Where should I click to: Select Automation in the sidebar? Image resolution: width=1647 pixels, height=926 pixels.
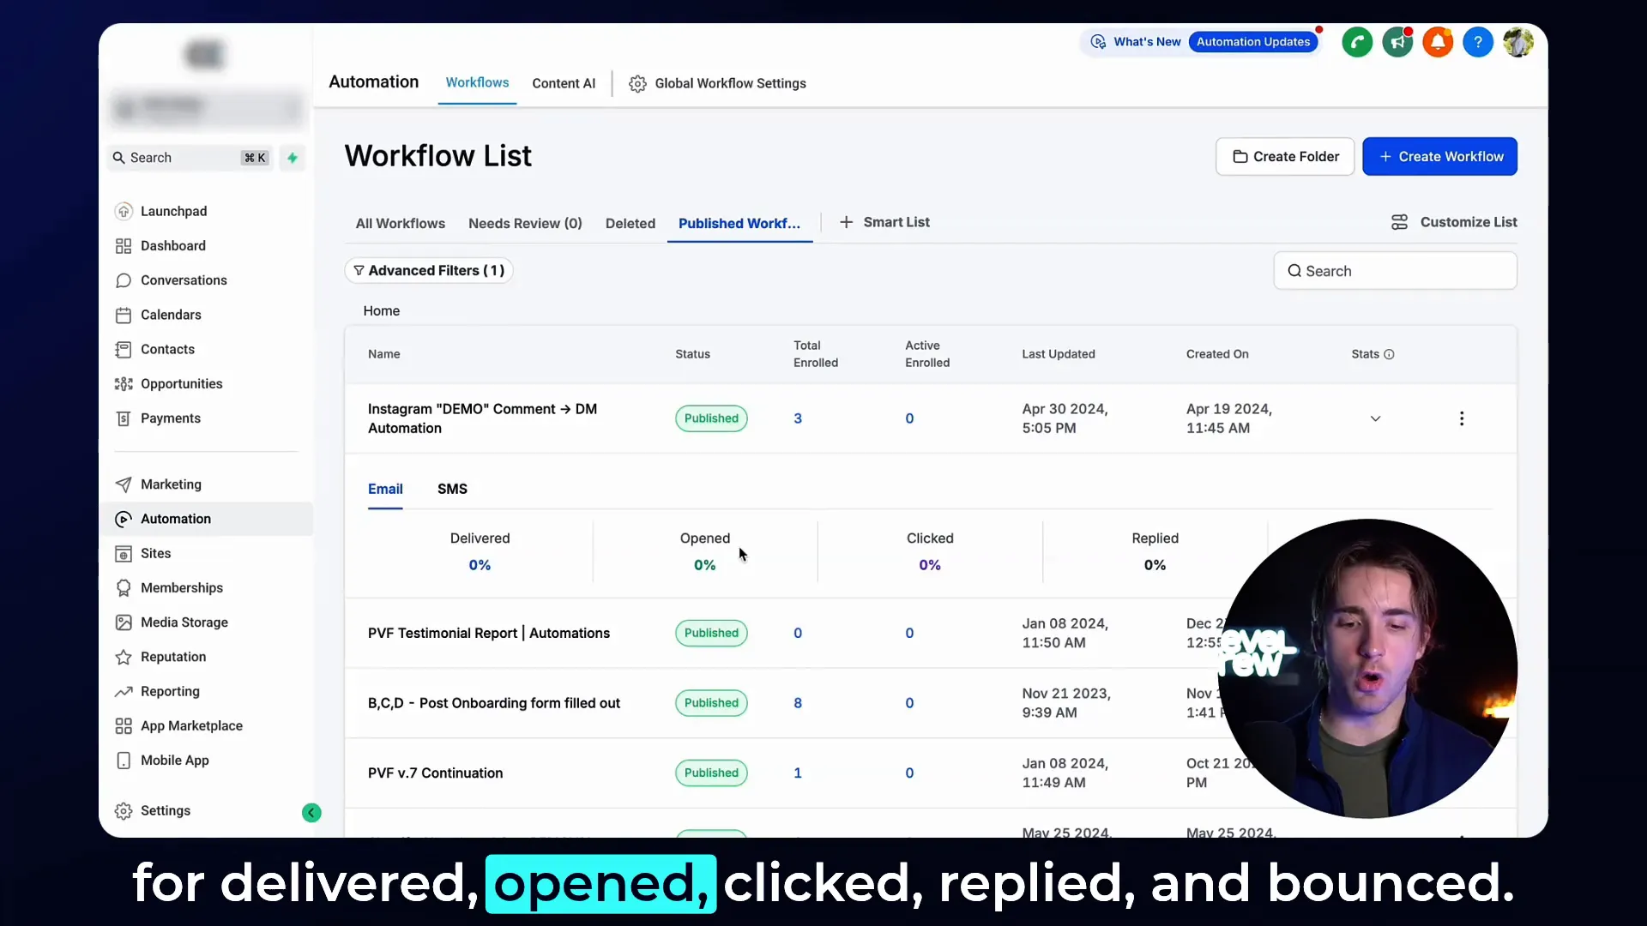(206, 519)
